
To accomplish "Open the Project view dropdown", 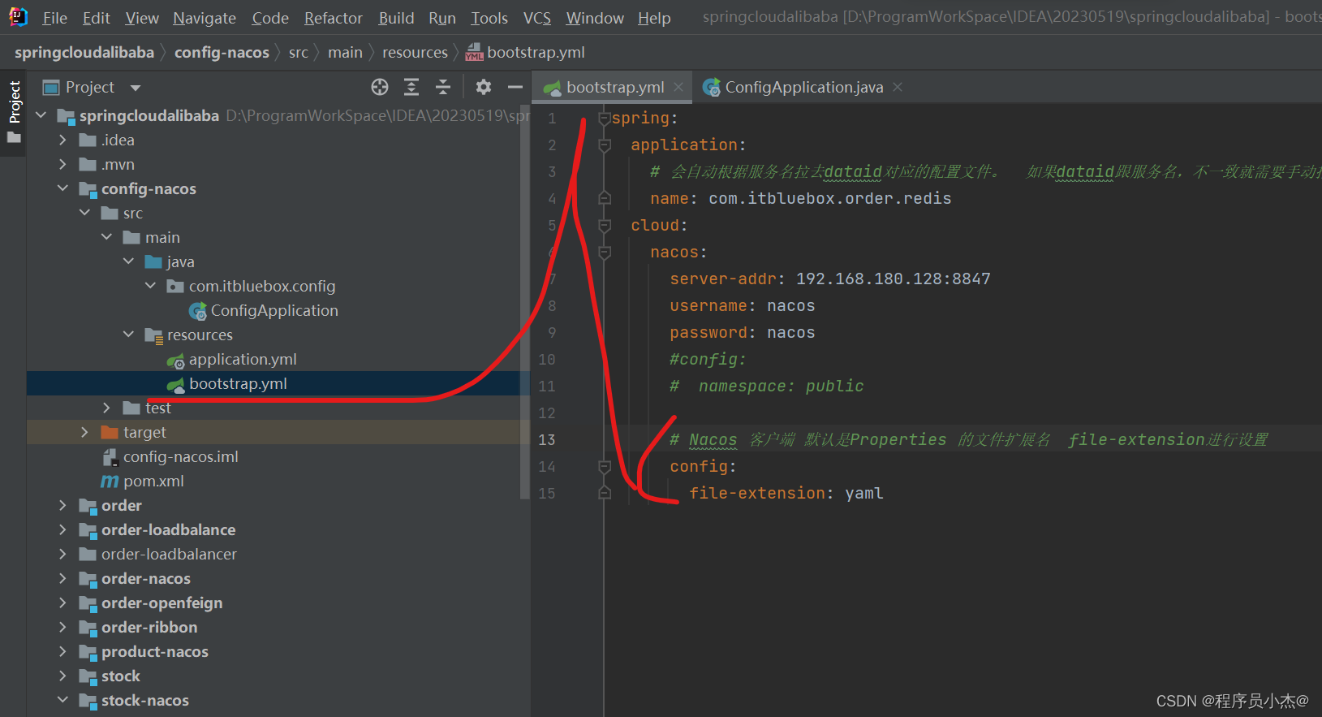I will [x=136, y=88].
